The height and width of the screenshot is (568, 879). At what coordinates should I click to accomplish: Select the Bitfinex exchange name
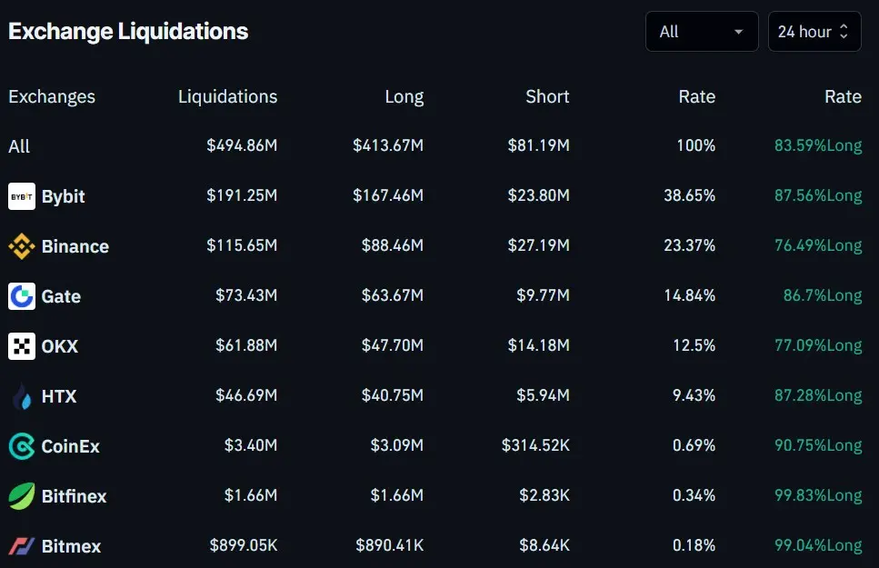tap(74, 496)
